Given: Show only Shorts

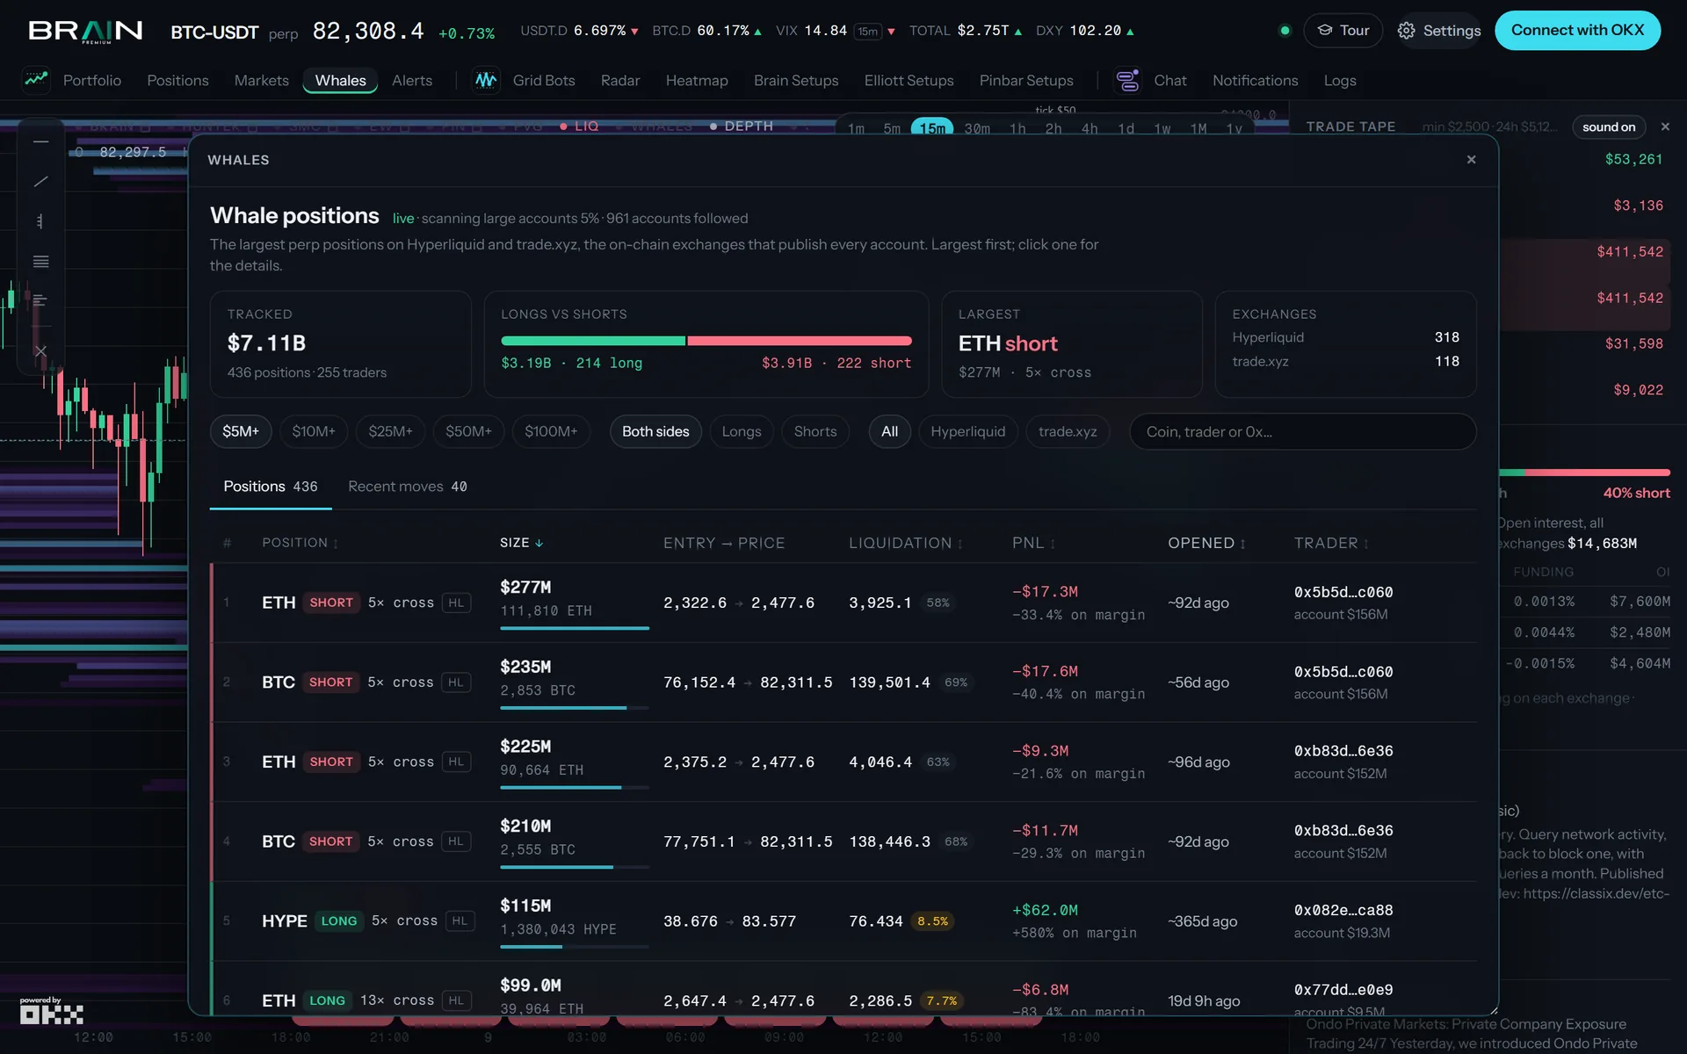Looking at the screenshot, I should 815,431.
